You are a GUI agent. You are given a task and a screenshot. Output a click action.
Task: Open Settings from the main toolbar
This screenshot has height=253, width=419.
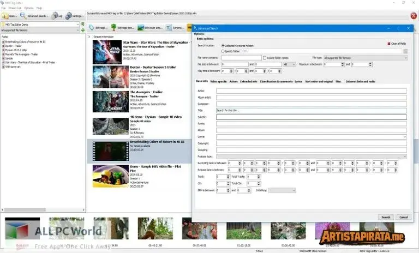[75, 16]
